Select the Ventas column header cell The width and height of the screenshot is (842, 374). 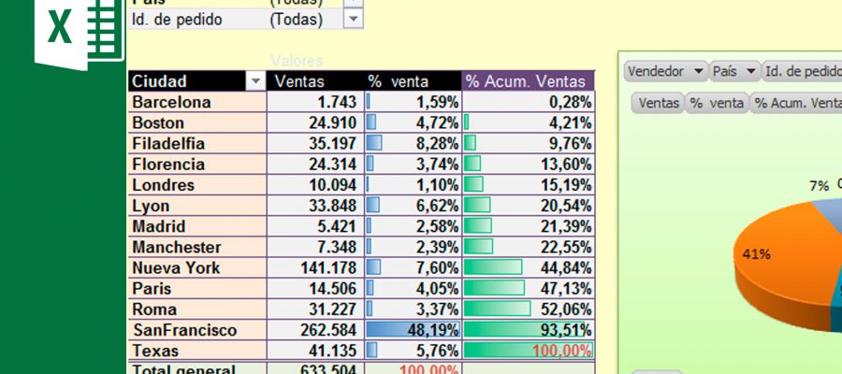click(x=316, y=81)
